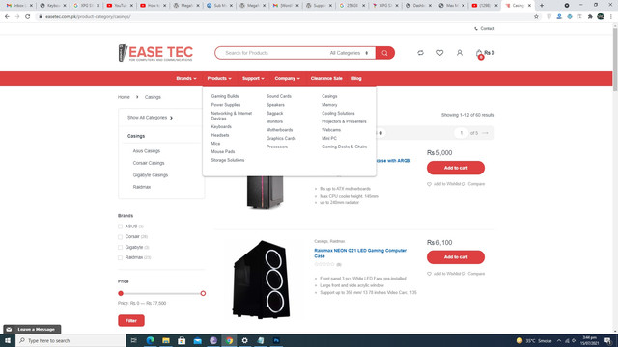618x347 pixels.
Task: Open notifications center icon
Action: 608,340
